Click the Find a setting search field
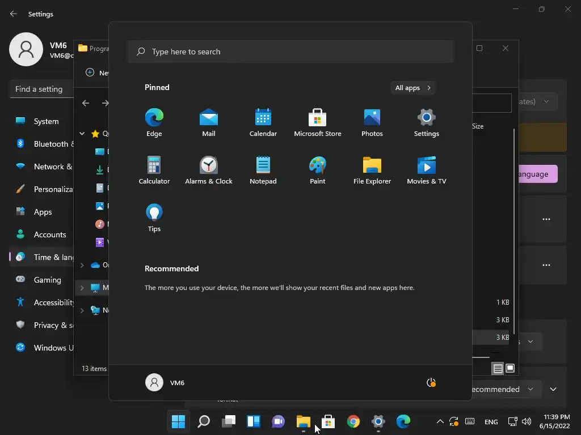581x435 pixels. point(41,89)
